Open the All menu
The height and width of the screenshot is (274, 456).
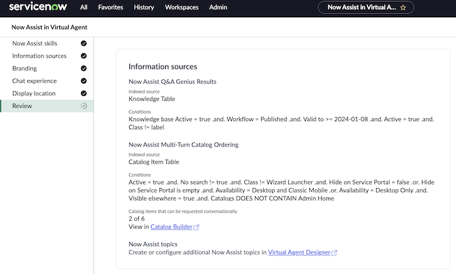click(x=84, y=7)
